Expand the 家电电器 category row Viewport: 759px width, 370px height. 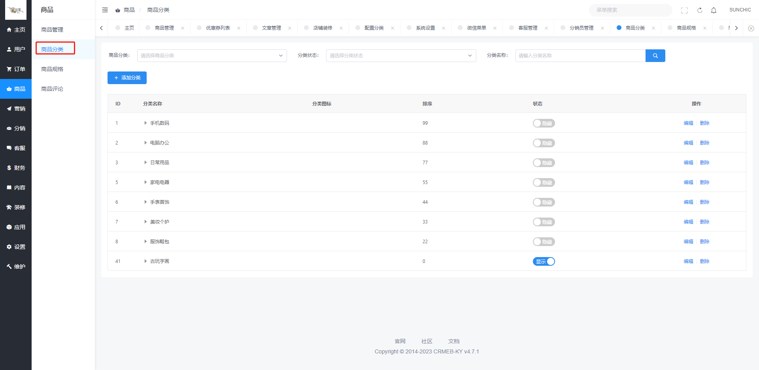click(x=145, y=182)
